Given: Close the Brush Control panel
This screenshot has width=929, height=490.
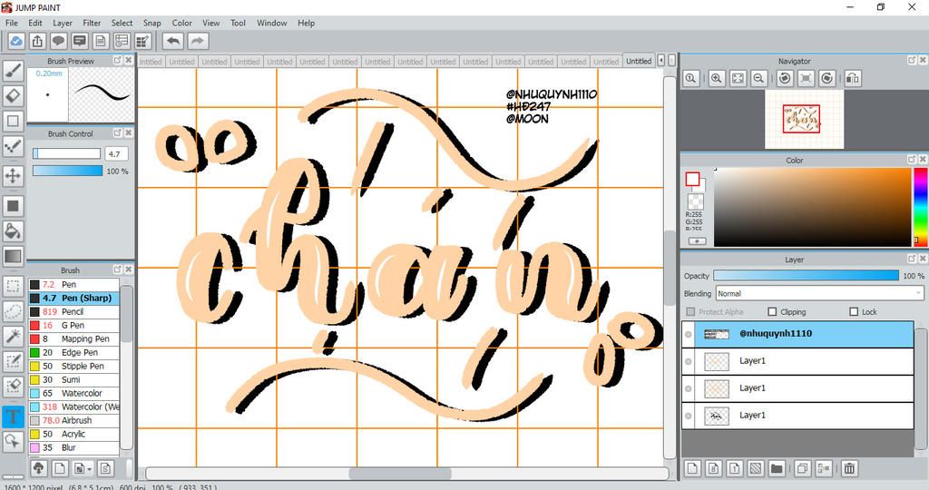Looking at the screenshot, I should [129, 132].
